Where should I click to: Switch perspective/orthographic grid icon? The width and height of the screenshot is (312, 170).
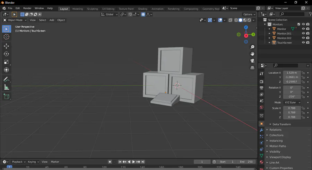[252, 68]
